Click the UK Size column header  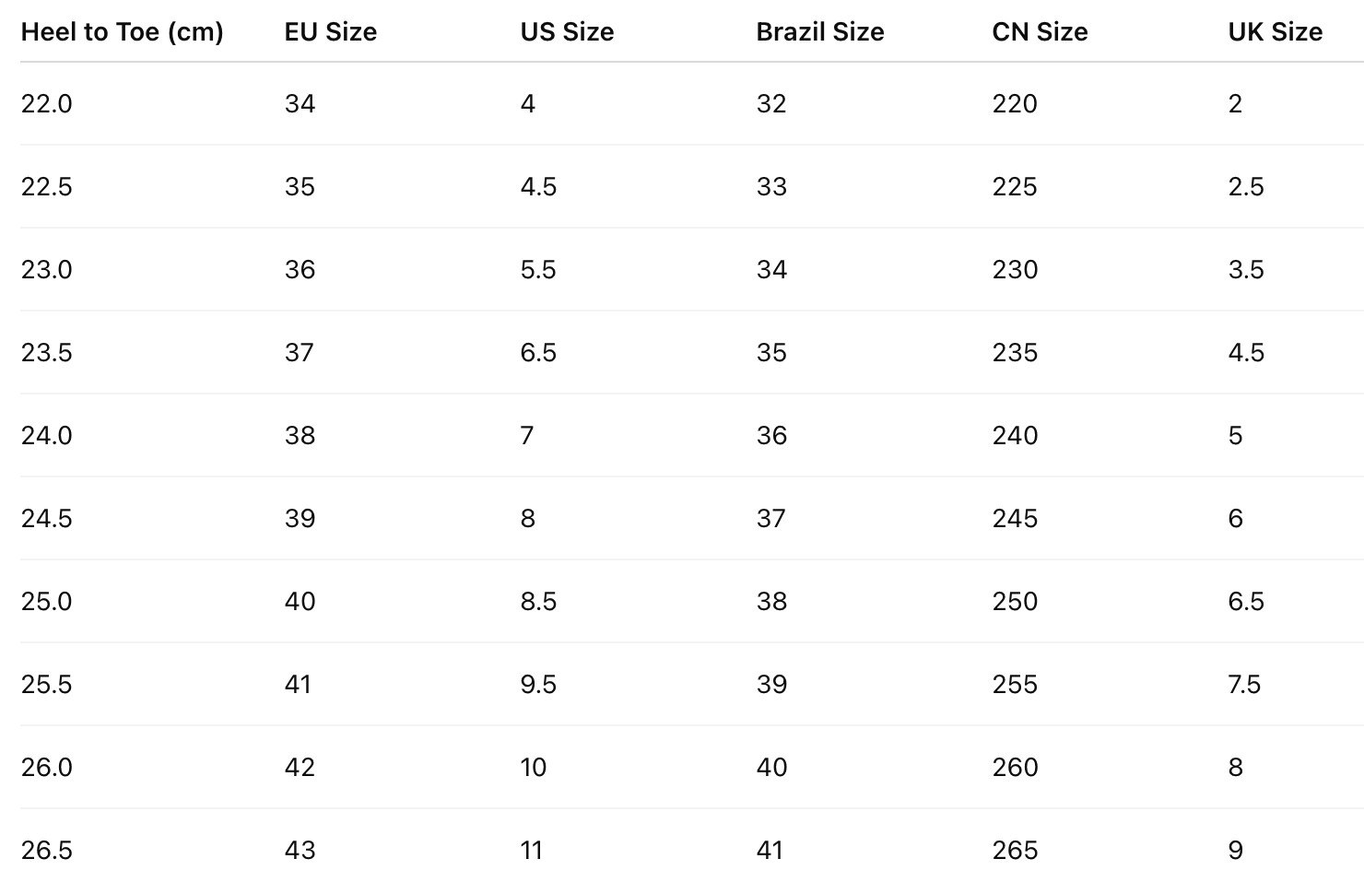pos(1275,32)
